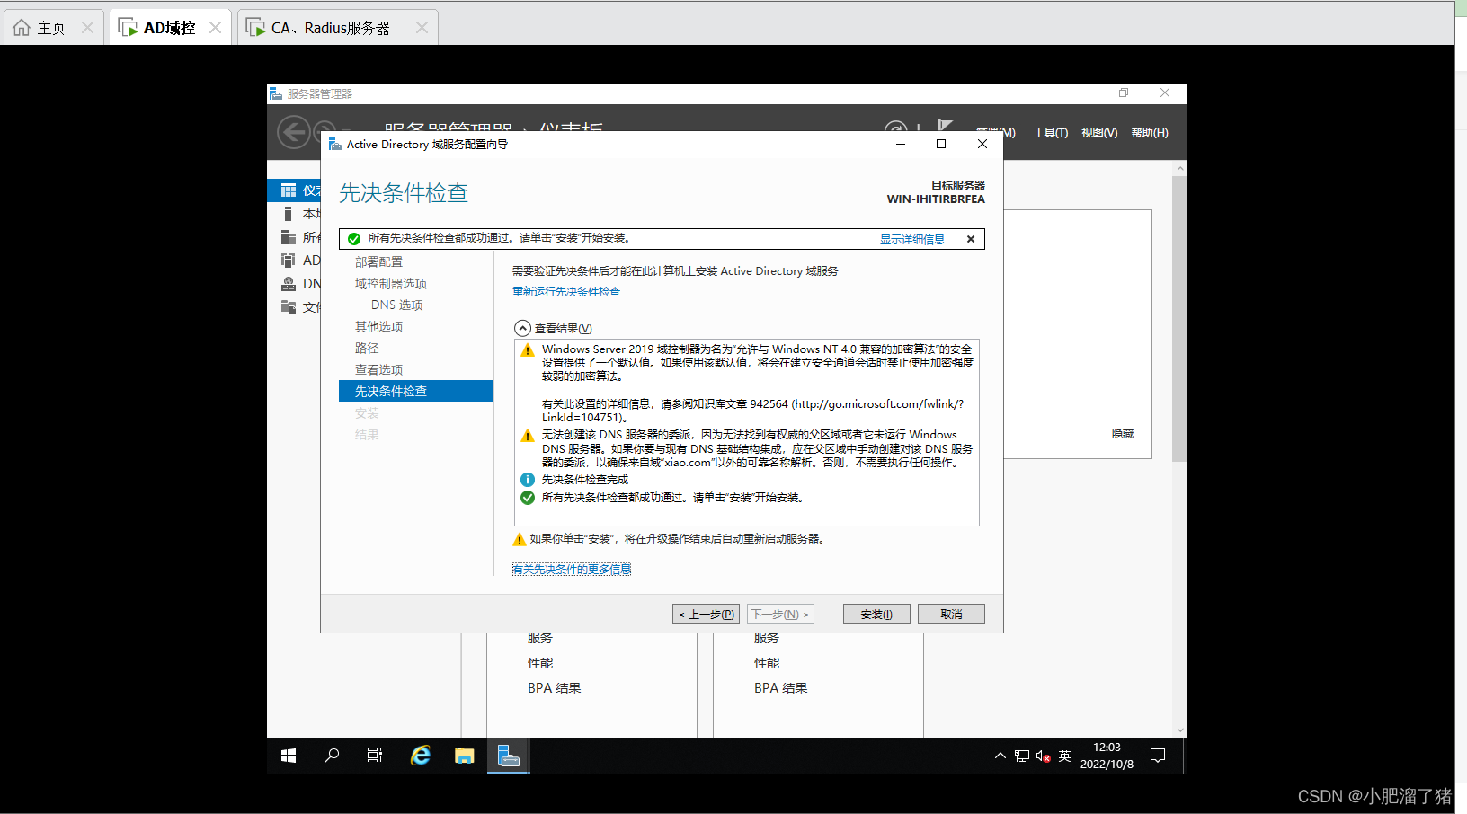Open the Windows Start menu
1467x814 pixels.
point(289,756)
